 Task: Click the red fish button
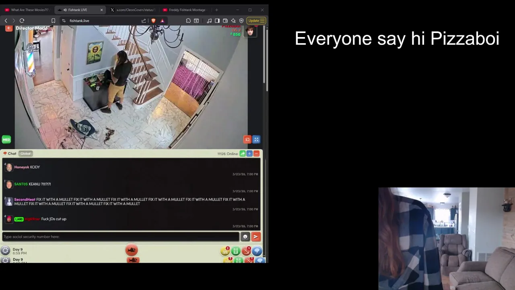click(x=131, y=250)
